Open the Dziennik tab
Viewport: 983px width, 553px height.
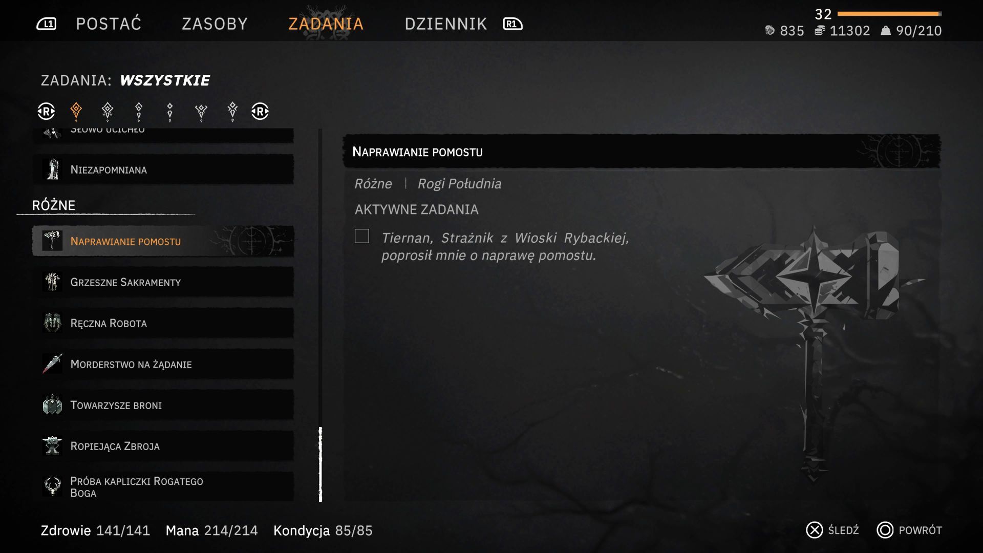tap(446, 24)
